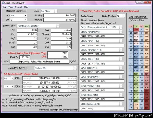Image resolution: width=153 pixels, height=118 pixels.
Task: Click the KPH exp party result (208125)
Action: point(50,91)
